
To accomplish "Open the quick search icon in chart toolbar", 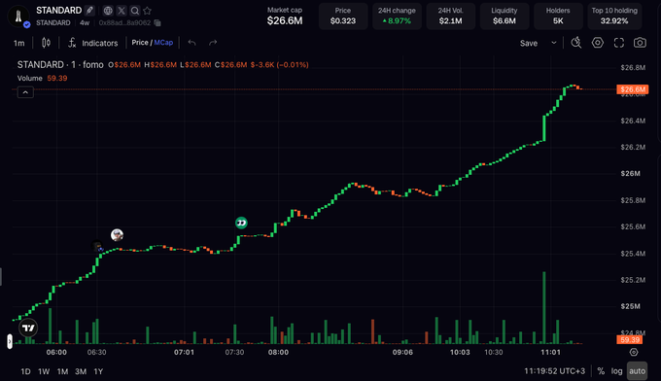I will coord(576,43).
